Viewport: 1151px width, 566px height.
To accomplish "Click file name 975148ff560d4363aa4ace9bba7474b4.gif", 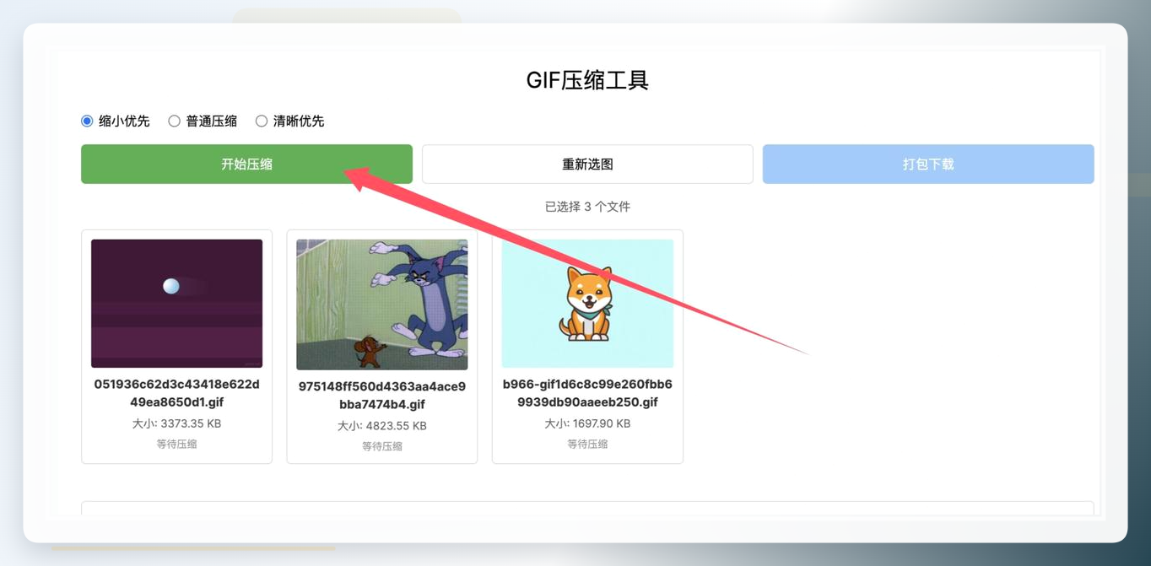I will [x=382, y=396].
